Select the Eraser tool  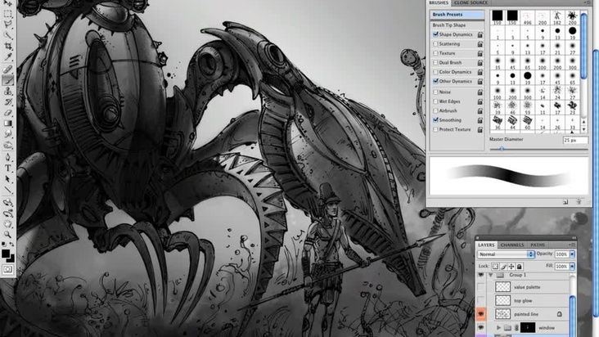pos(7,113)
